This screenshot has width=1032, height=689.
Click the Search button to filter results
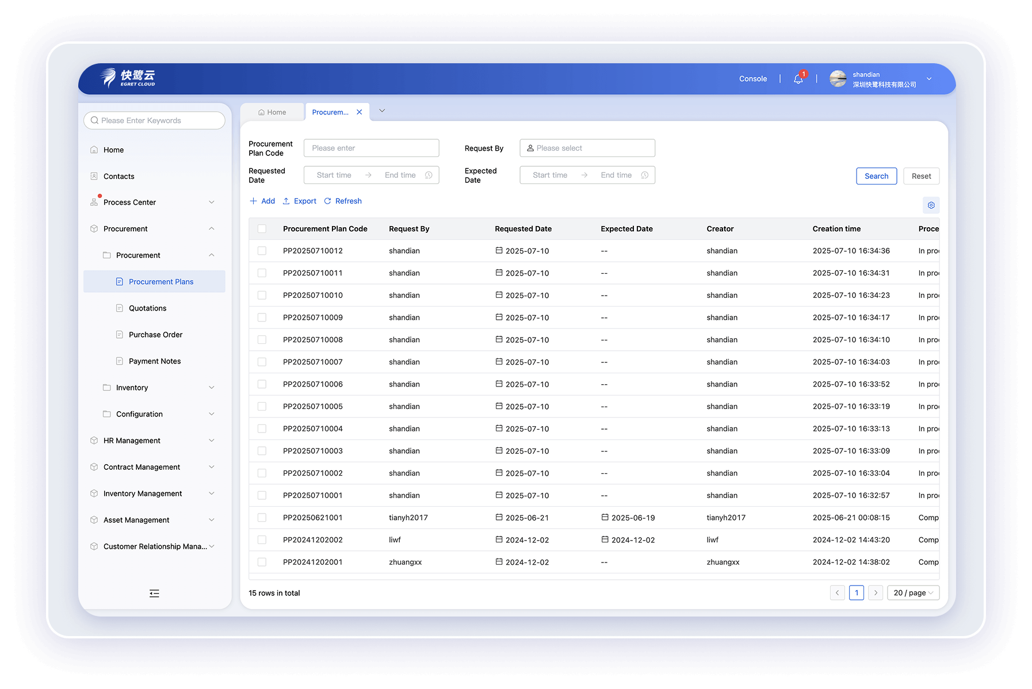(x=876, y=176)
